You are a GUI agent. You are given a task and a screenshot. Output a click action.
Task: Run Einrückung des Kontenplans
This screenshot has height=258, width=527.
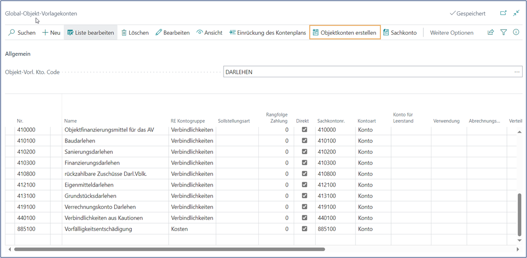click(268, 32)
